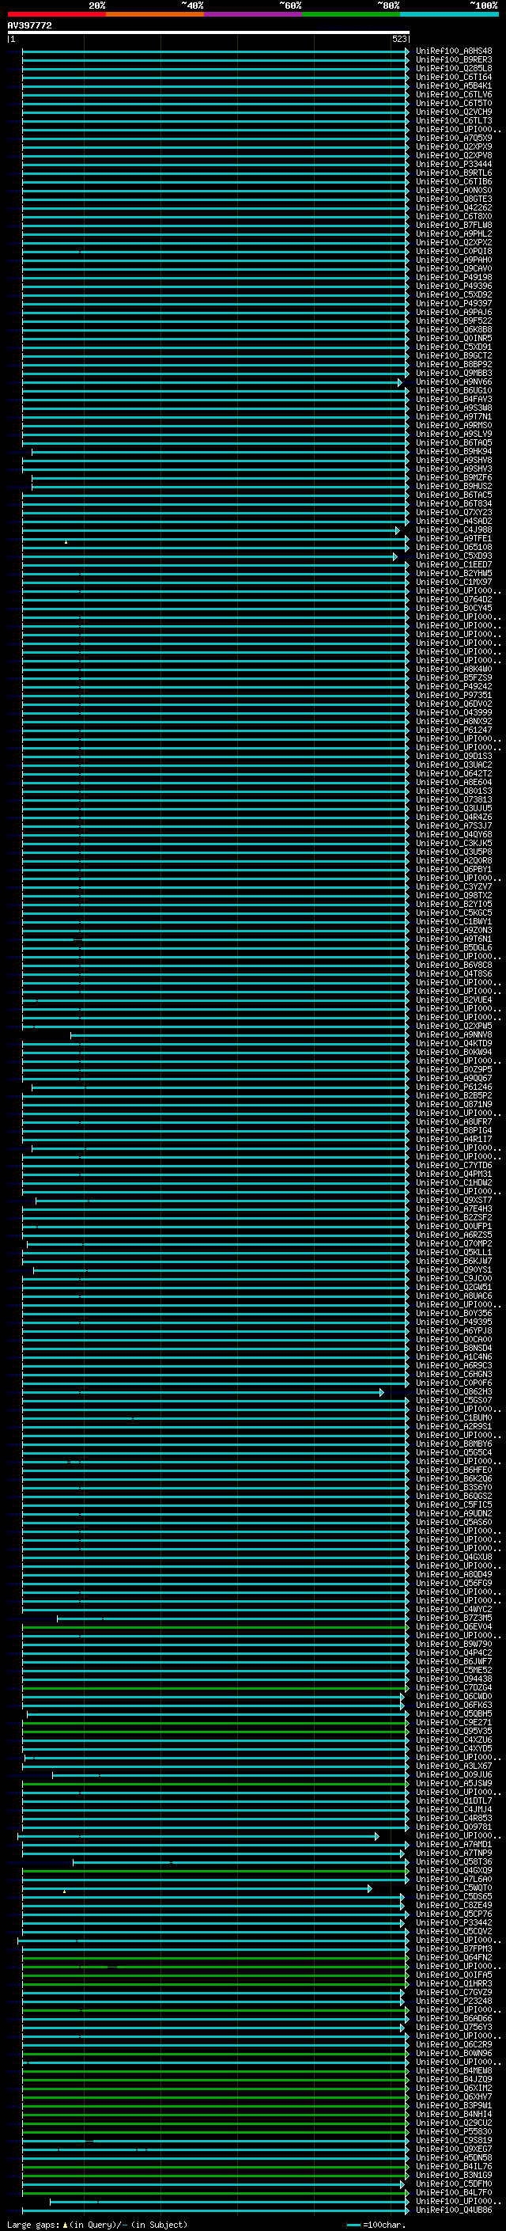Viewport: 506px width, 2231px height.
Task: Select hit label UniRef100_B3N1G9
Action: (453, 2176)
